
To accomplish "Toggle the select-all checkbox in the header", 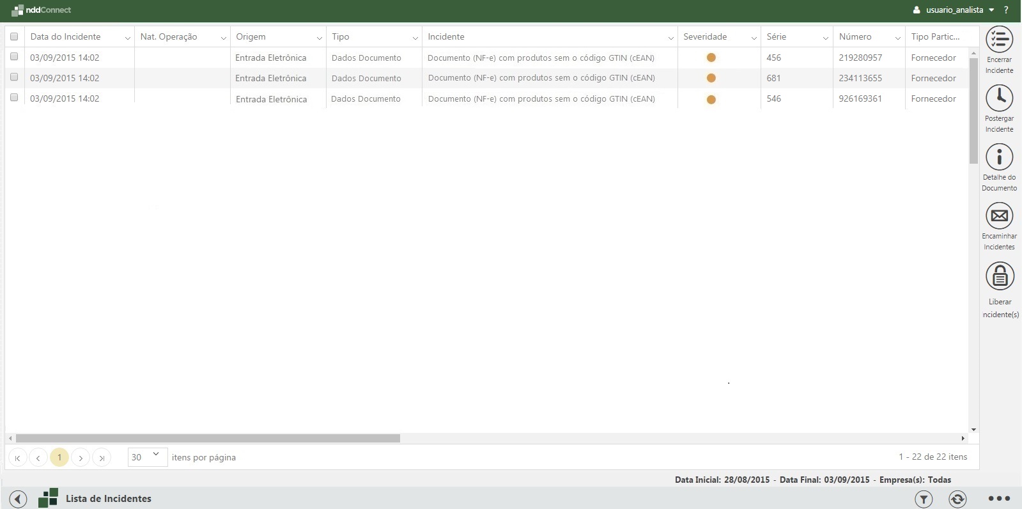I will tap(14, 36).
